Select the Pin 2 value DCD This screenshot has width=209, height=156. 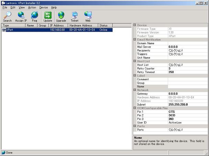pos(188,115)
